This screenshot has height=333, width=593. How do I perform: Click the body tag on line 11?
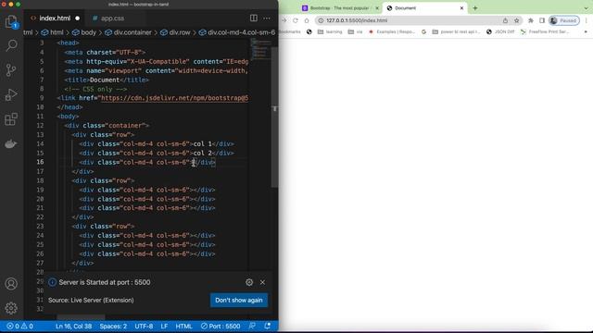click(68, 117)
